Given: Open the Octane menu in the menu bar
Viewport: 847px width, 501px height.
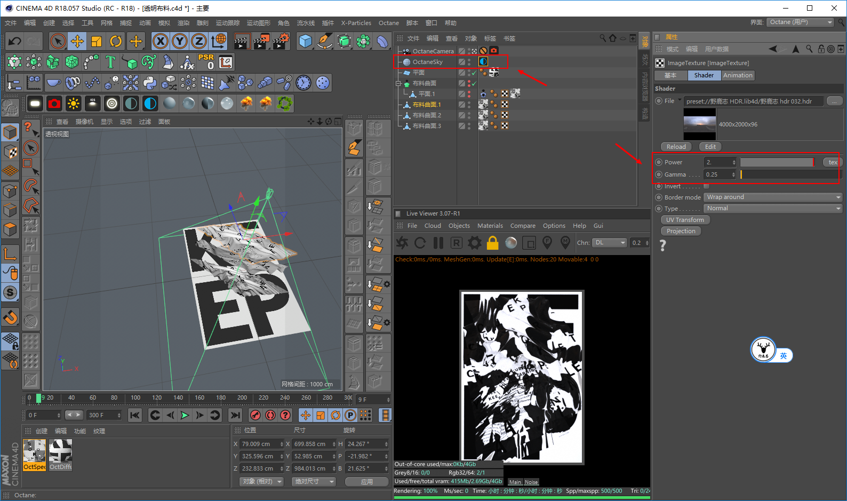Looking at the screenshot, I should coord(388,23).
